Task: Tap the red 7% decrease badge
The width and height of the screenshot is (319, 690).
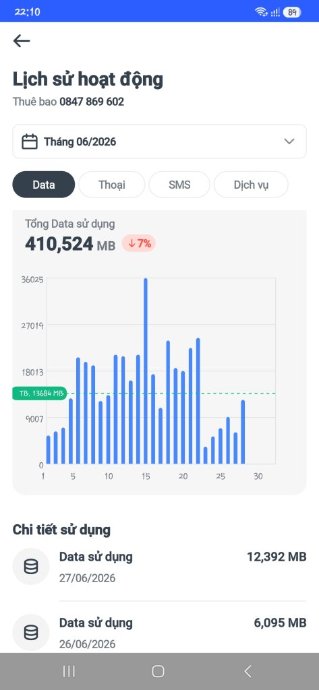Action: (139, 243)
